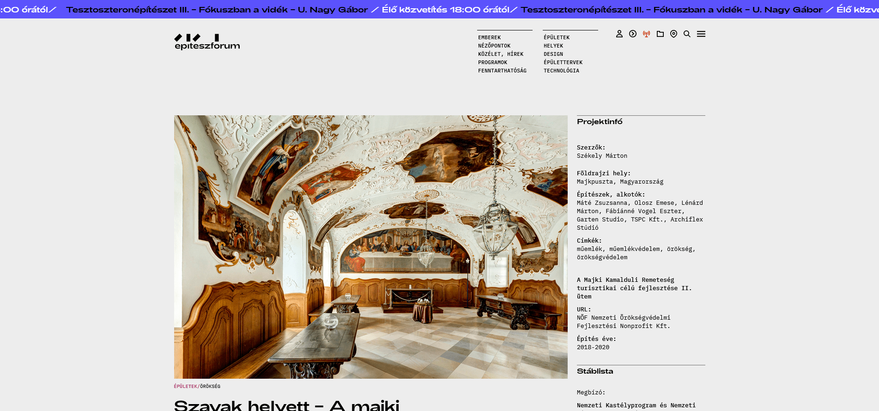Open KÖZÉLET, HÍREK section
The height and width of the screenshot is (411, 879).
tap(501, 54)
